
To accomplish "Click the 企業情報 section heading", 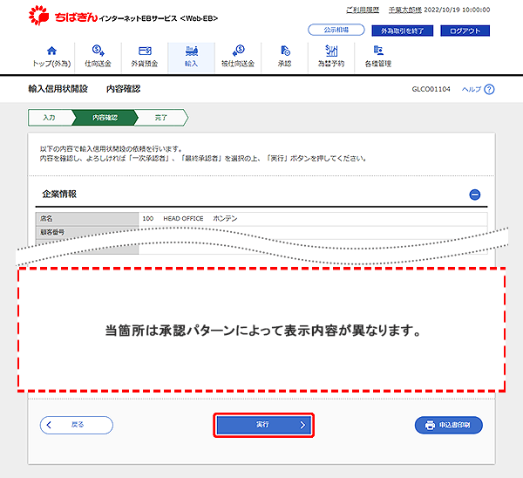I will pyautogui.click(x=59, y=194).
